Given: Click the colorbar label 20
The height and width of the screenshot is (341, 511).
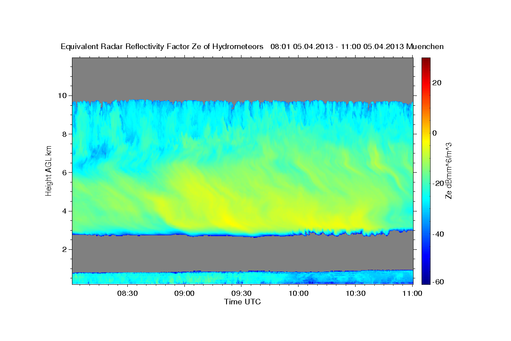Looking at the screenshot, I should coord(437,83).
